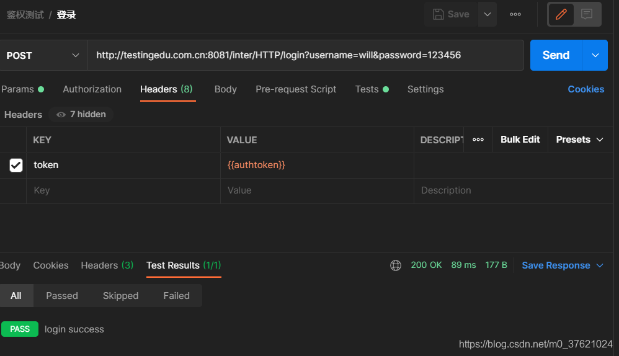Filter test results by Skipped

point(120,296)
